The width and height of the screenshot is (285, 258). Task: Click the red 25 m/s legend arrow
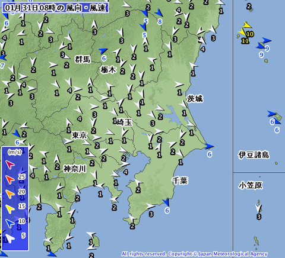pyautogui.click(x=10, y=179)
